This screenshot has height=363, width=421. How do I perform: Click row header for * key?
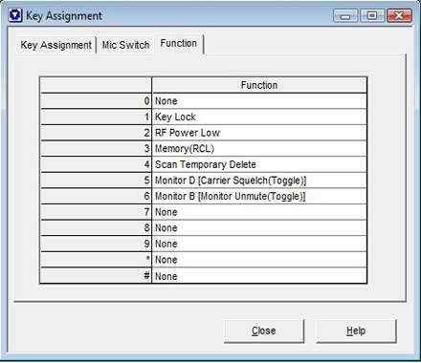pyautogui.click(x=96, y=260)
